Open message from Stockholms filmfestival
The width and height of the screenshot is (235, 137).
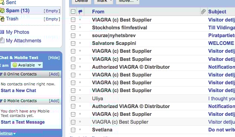click(x=120, y=27)
